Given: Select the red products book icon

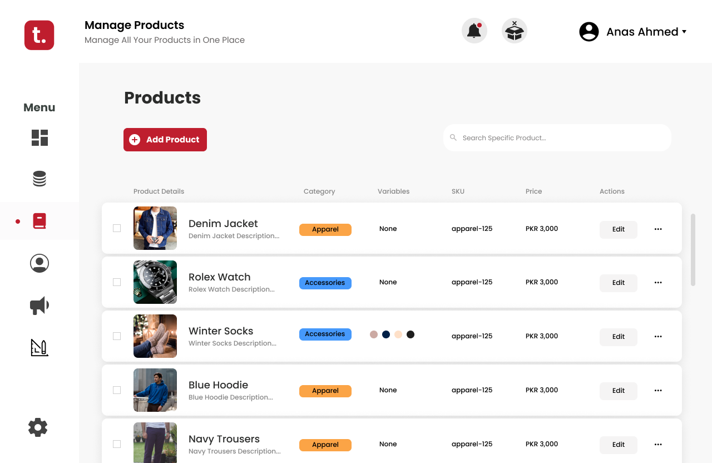Looking at the screenshot, I should point(39,221).
